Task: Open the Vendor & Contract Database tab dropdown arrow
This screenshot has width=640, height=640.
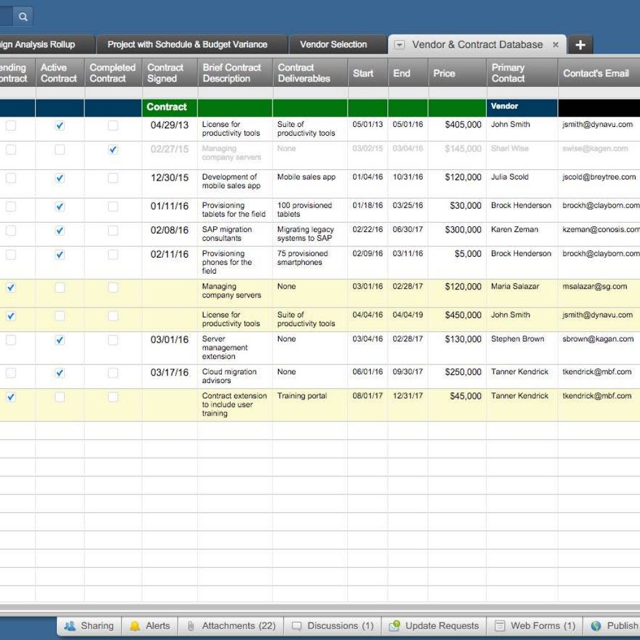Action: (400, 45)
